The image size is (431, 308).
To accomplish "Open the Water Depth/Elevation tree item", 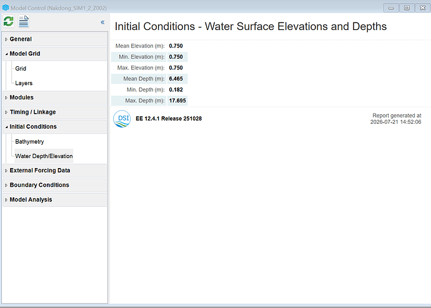I will 44,156.
